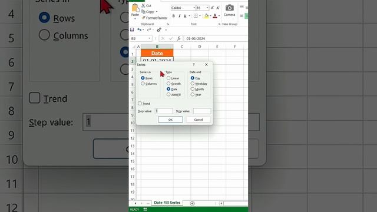Apply the yellow Fill Color

pos(206,16)
